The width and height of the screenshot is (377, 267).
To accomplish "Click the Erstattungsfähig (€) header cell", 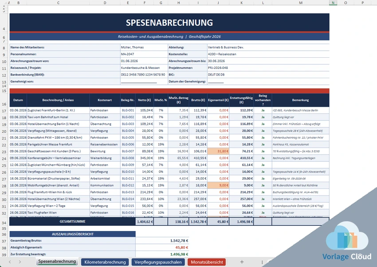I will click(241, 100).
